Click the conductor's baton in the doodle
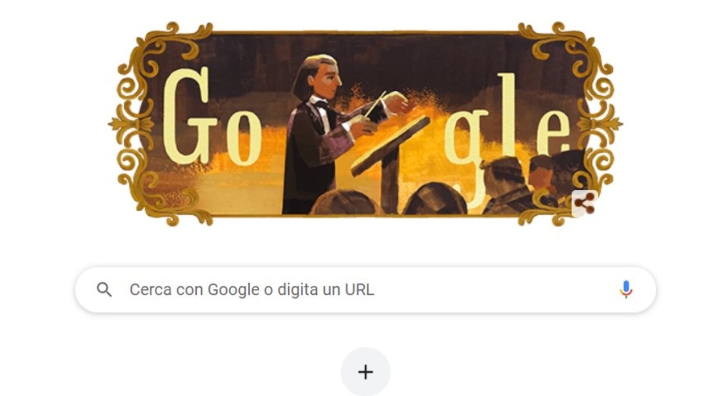The height and width of the screenshot is (396, 704). click(x=375, y=103)
